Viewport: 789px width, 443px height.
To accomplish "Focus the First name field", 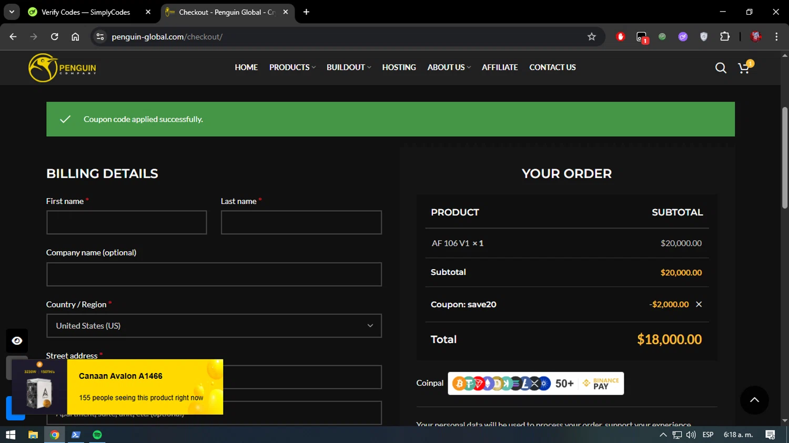I will tap(127, 222).
